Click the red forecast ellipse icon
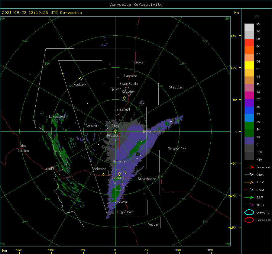 [x=249, y=220]
